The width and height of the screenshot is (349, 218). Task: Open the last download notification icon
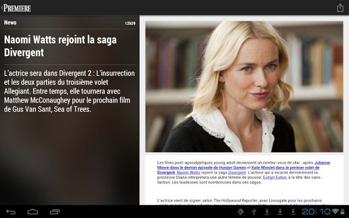293,212
